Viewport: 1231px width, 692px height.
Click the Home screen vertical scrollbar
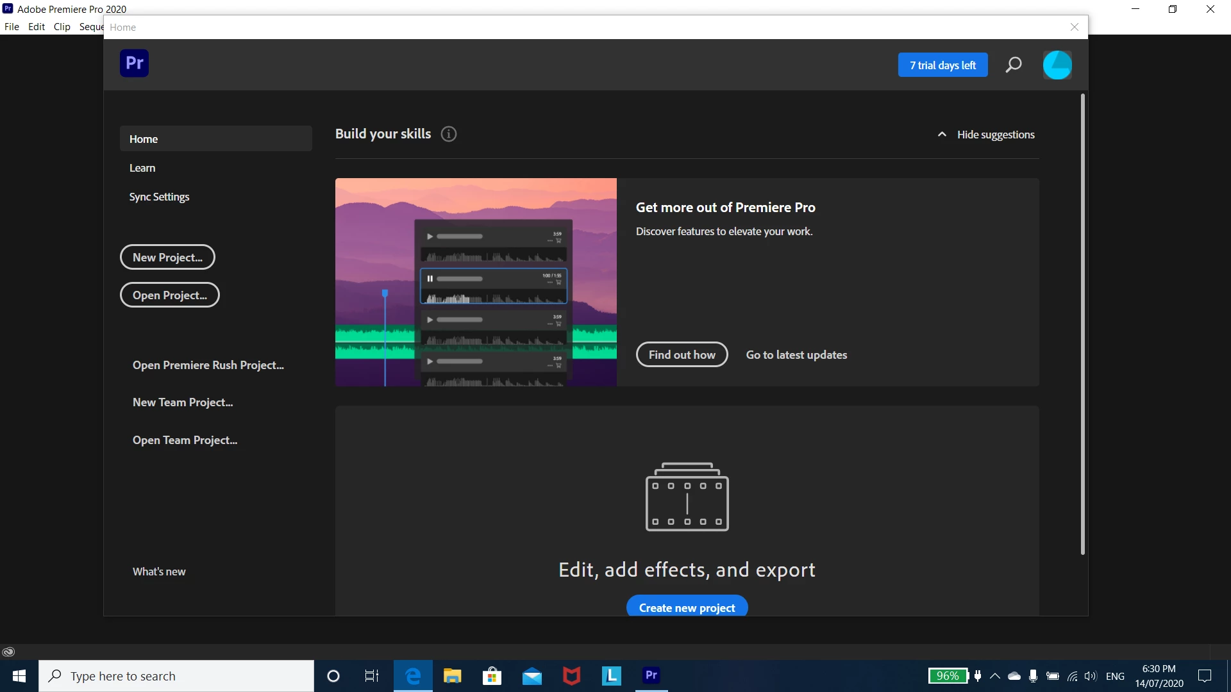[x=1082, y=324]
